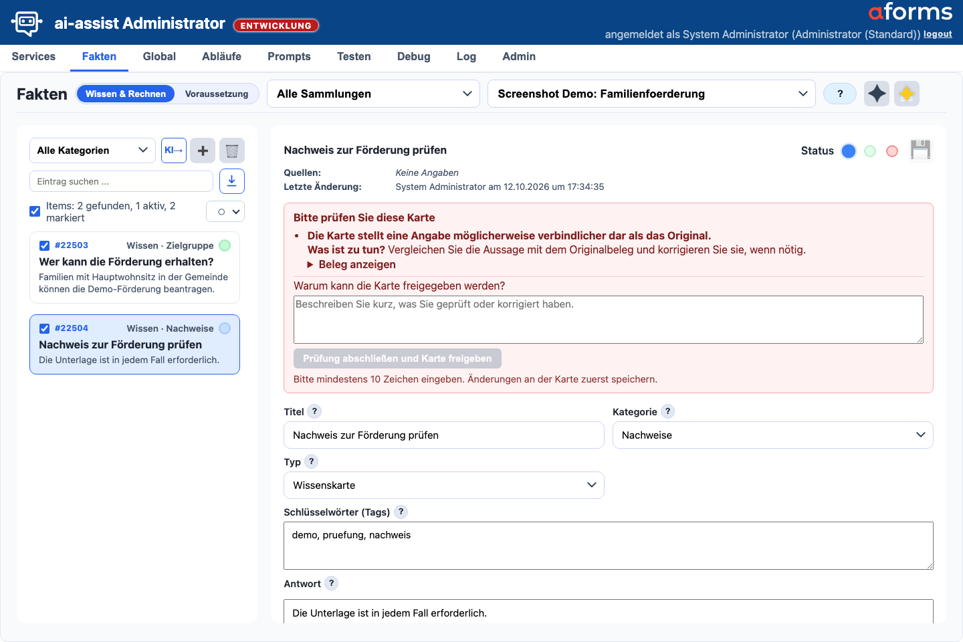Click the KI arrow import button

click(x=174, y=150)
